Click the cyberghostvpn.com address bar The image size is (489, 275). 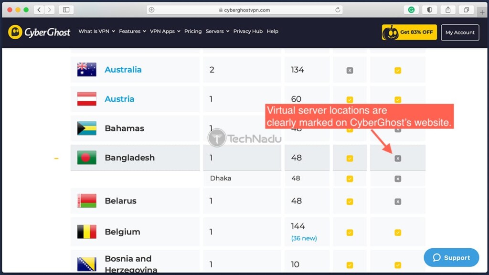point(244,10)
